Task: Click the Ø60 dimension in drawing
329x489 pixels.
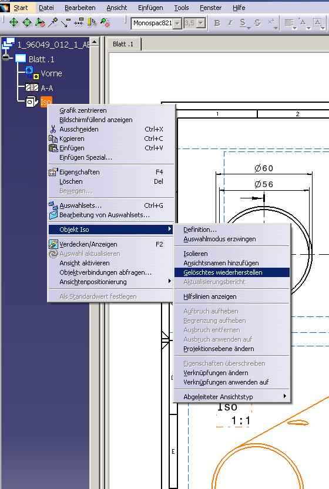Action: coord(264,168)
